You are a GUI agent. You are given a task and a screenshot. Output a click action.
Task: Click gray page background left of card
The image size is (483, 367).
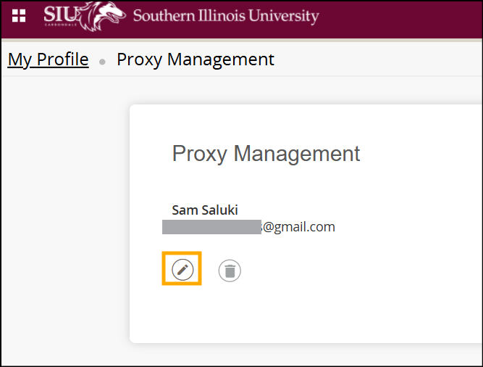click(65, 218)
